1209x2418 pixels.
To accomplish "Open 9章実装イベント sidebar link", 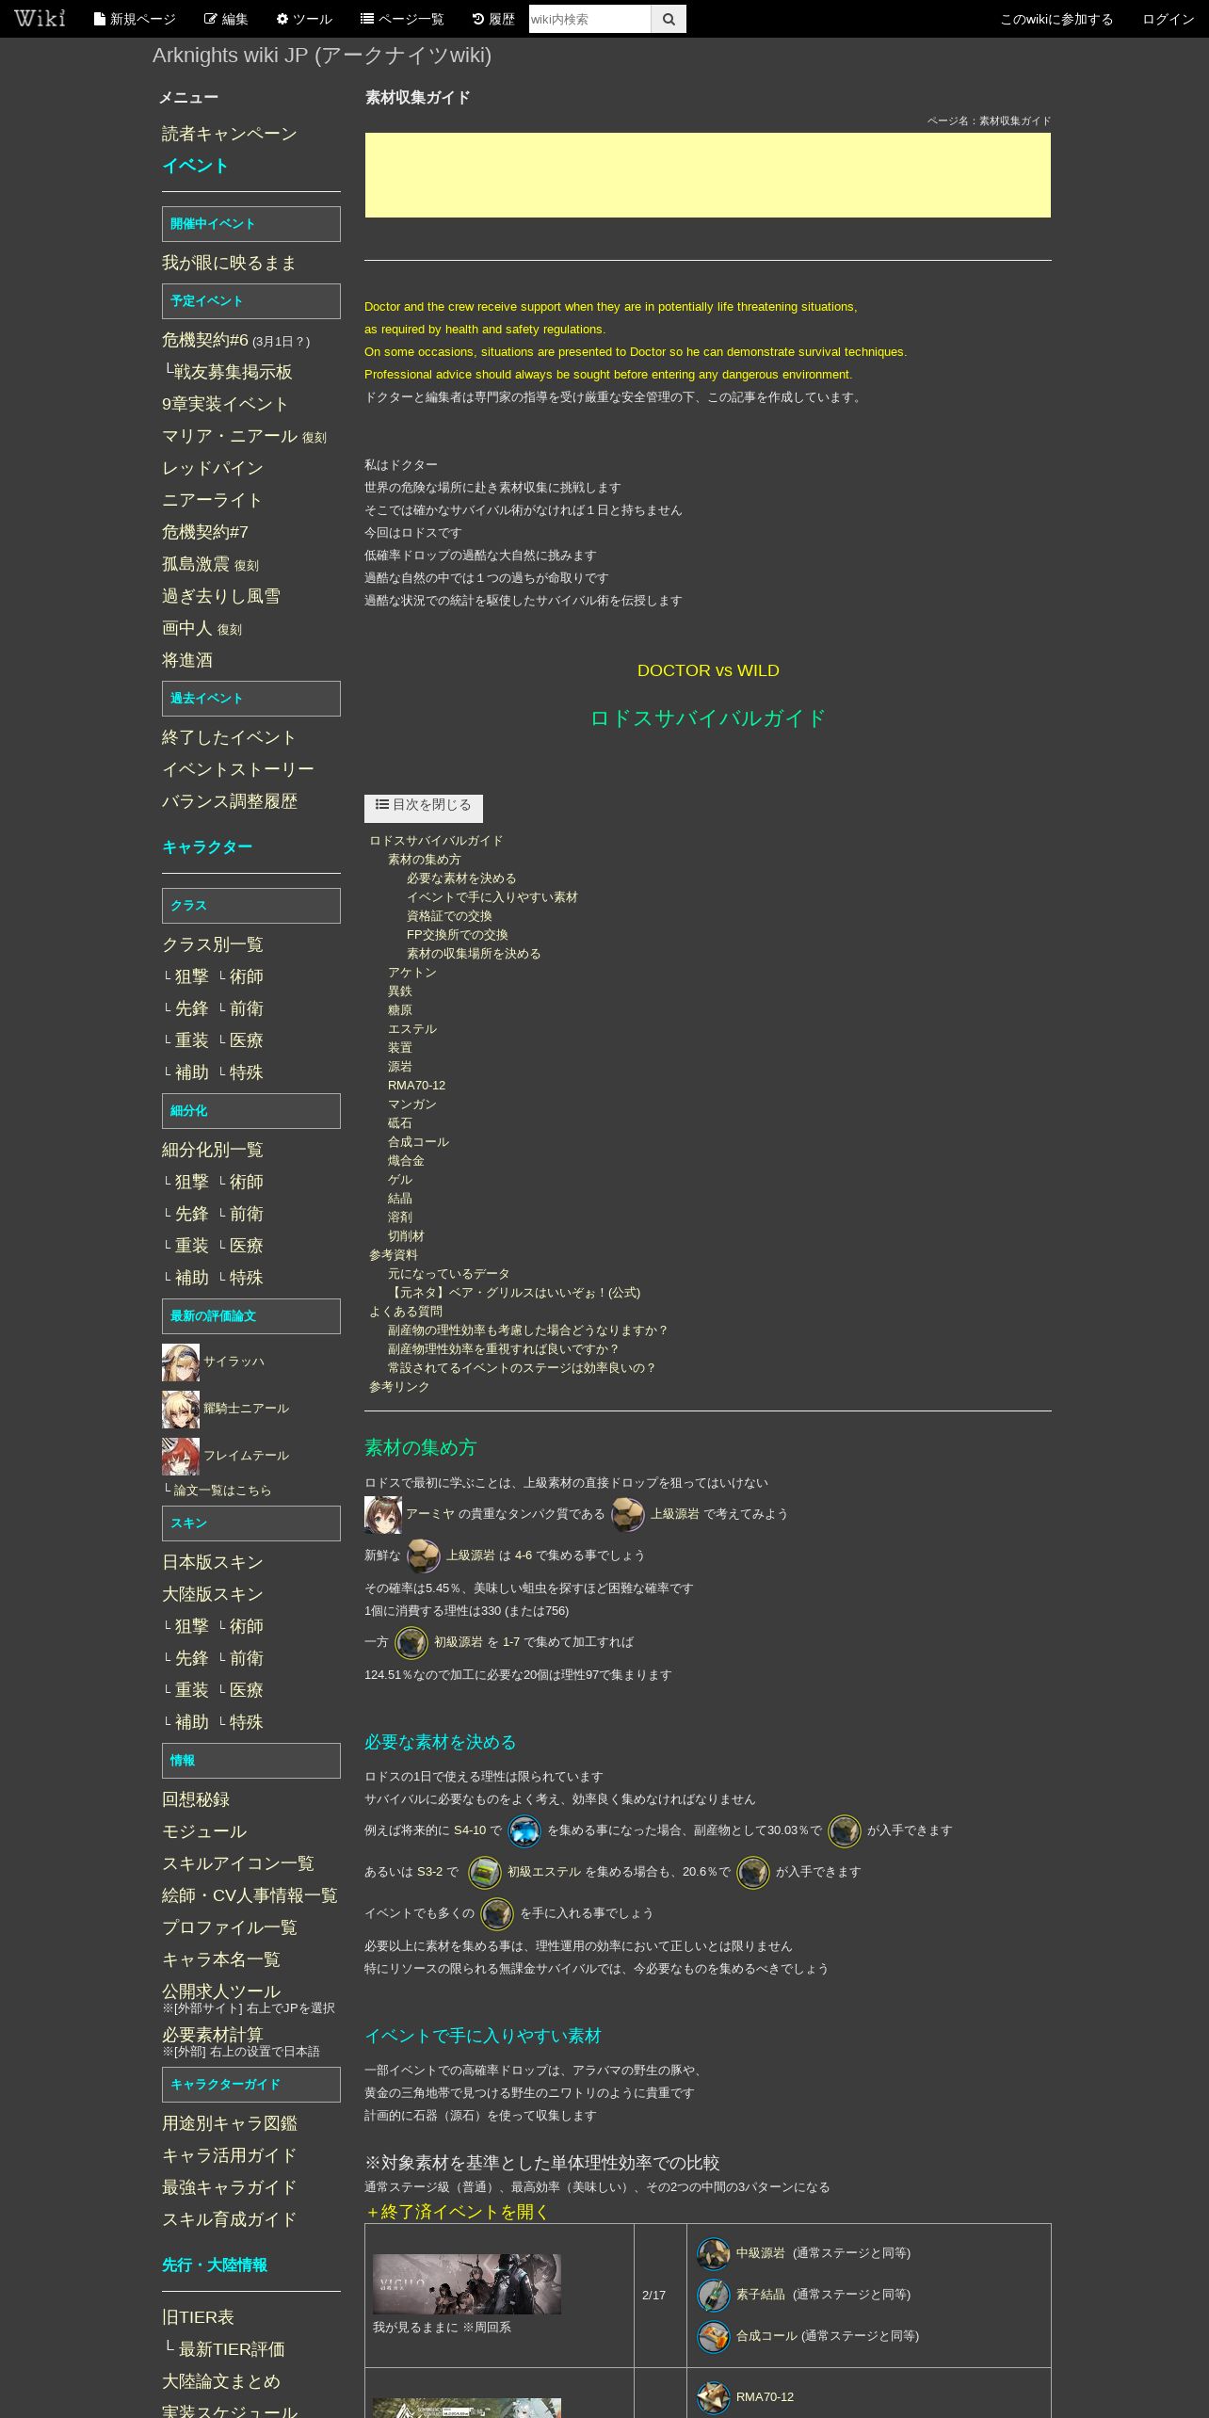I will pos(225,404).
